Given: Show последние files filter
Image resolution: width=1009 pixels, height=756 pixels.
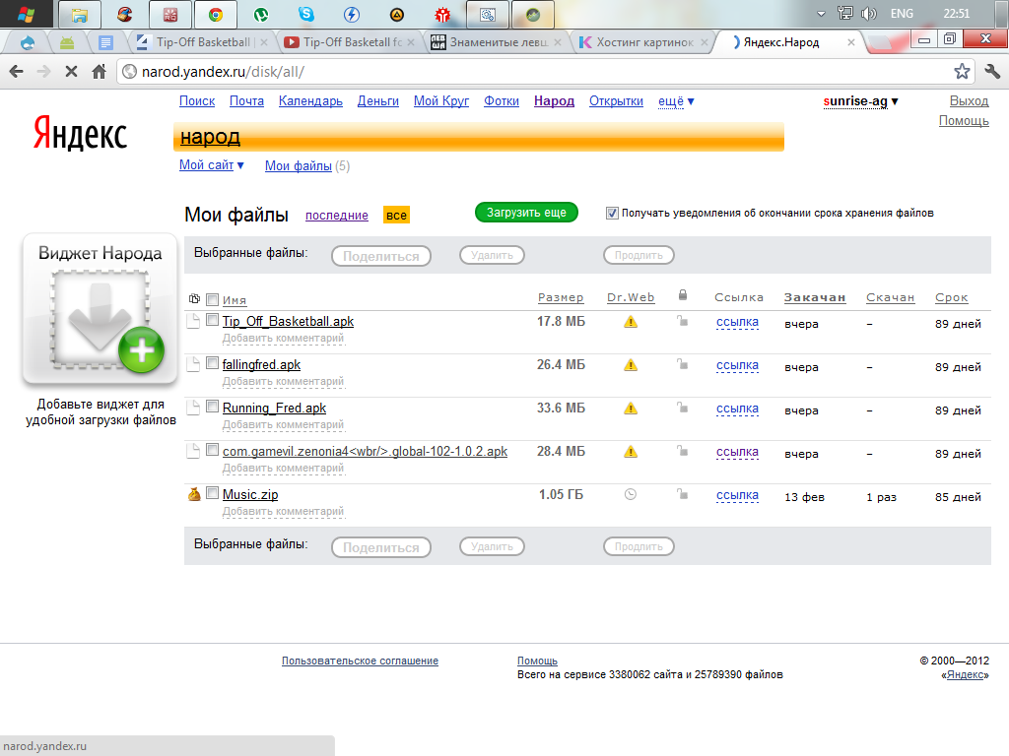Looking at the screenshot, I should (x=337, y=216).
